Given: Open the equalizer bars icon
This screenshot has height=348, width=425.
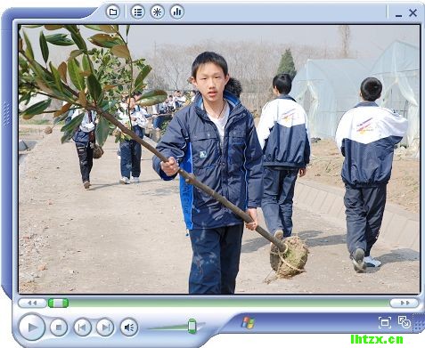Looking at the screenshot, I should click(177, 12).
